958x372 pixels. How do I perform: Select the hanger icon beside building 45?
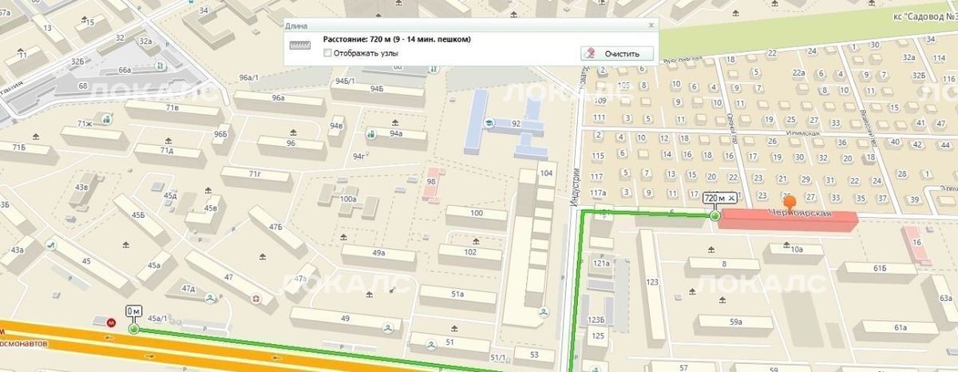coord(53,246)
